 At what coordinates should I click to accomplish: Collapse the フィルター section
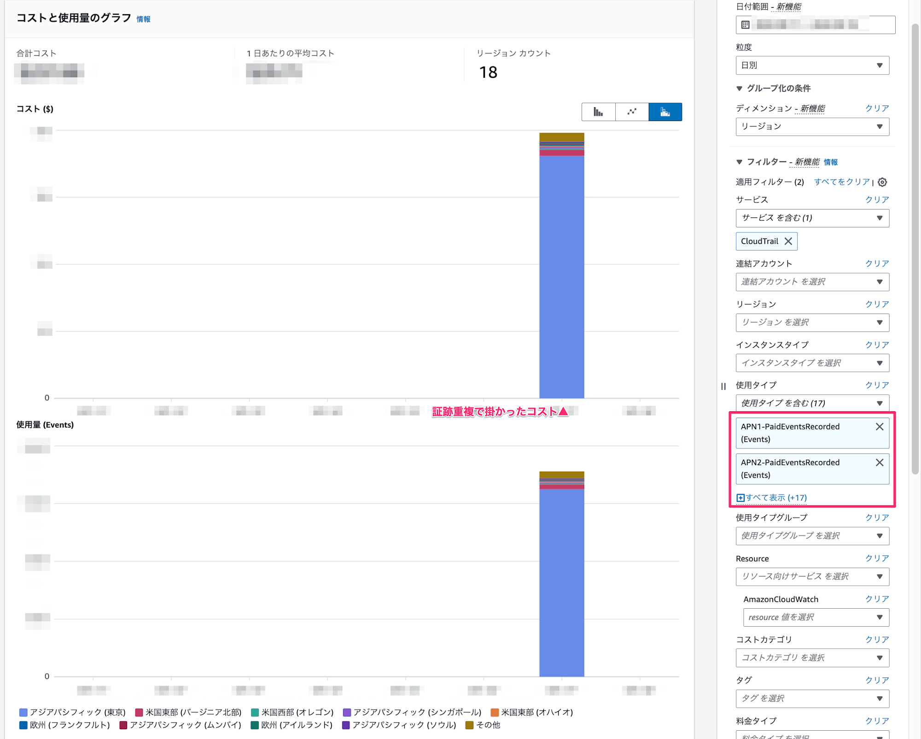click(739, 162)
